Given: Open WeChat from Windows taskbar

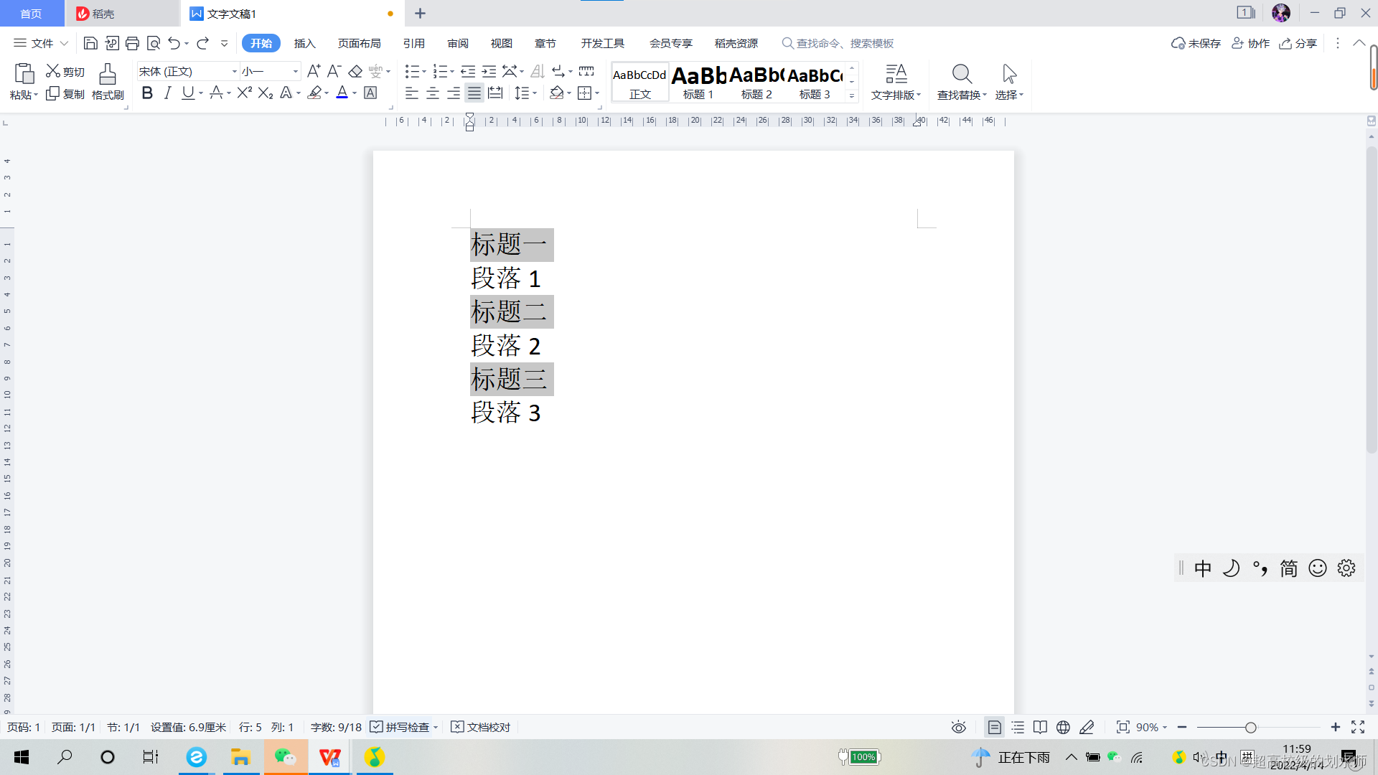Looking at the screenshot, I should (285, 757).
